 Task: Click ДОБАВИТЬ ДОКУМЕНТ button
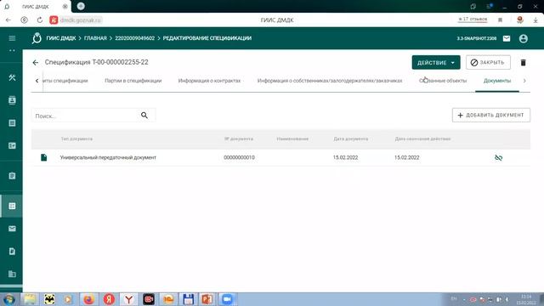pyautogui.click(x=491, y=116)
